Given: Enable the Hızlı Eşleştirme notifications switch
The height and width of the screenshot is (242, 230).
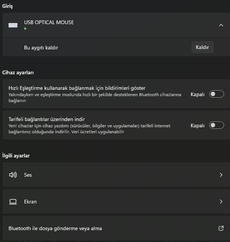Looking at the screenshot, I should [x=216, y=94].
